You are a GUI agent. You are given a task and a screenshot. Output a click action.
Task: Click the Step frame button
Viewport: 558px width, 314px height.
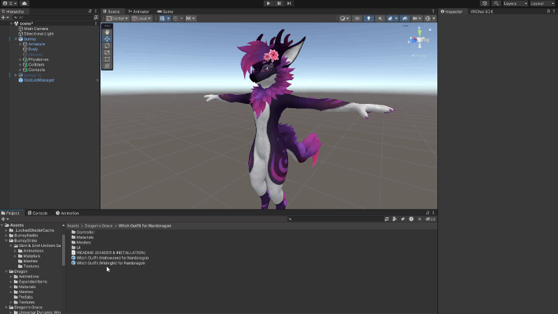pos(289,3)
